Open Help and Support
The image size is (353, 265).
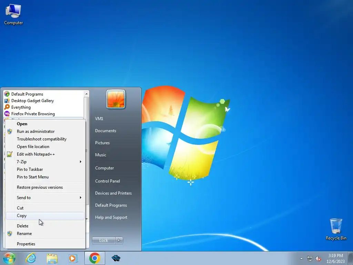click(x=111, y=217)
